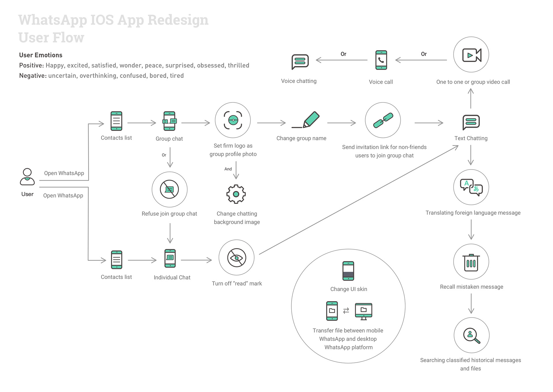Click the Refuse join group chat icon

coord(170,190)
